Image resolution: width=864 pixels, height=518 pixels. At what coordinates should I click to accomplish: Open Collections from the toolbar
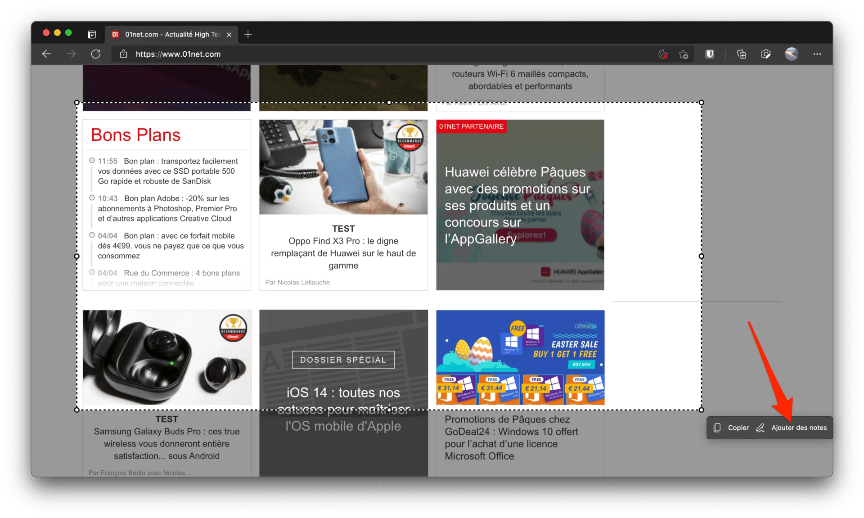pos(741,54)
